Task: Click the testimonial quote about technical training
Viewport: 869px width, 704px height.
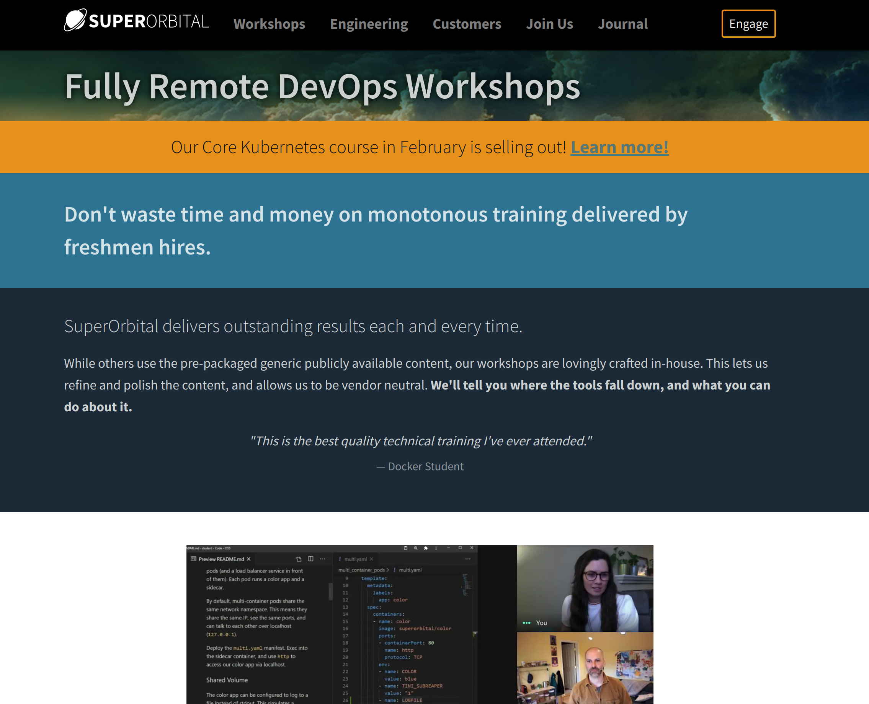Action: [x=421, y=441]
